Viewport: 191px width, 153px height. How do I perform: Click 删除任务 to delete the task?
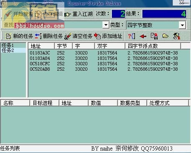tap(48, 36)
